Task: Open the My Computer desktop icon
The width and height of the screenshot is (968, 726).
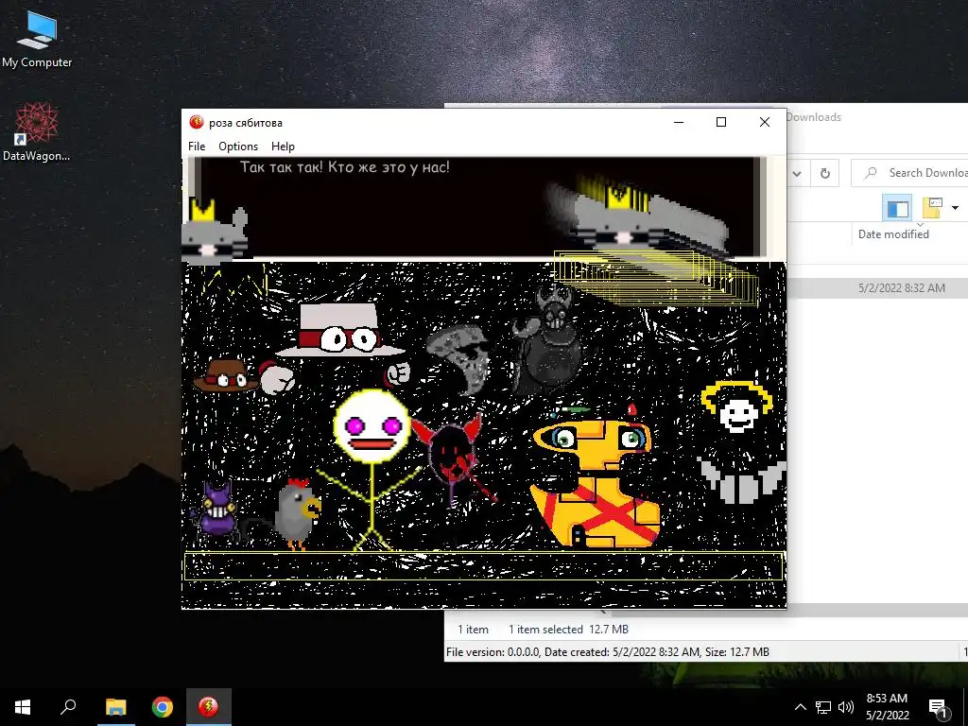Action: (x=37, y=40)
